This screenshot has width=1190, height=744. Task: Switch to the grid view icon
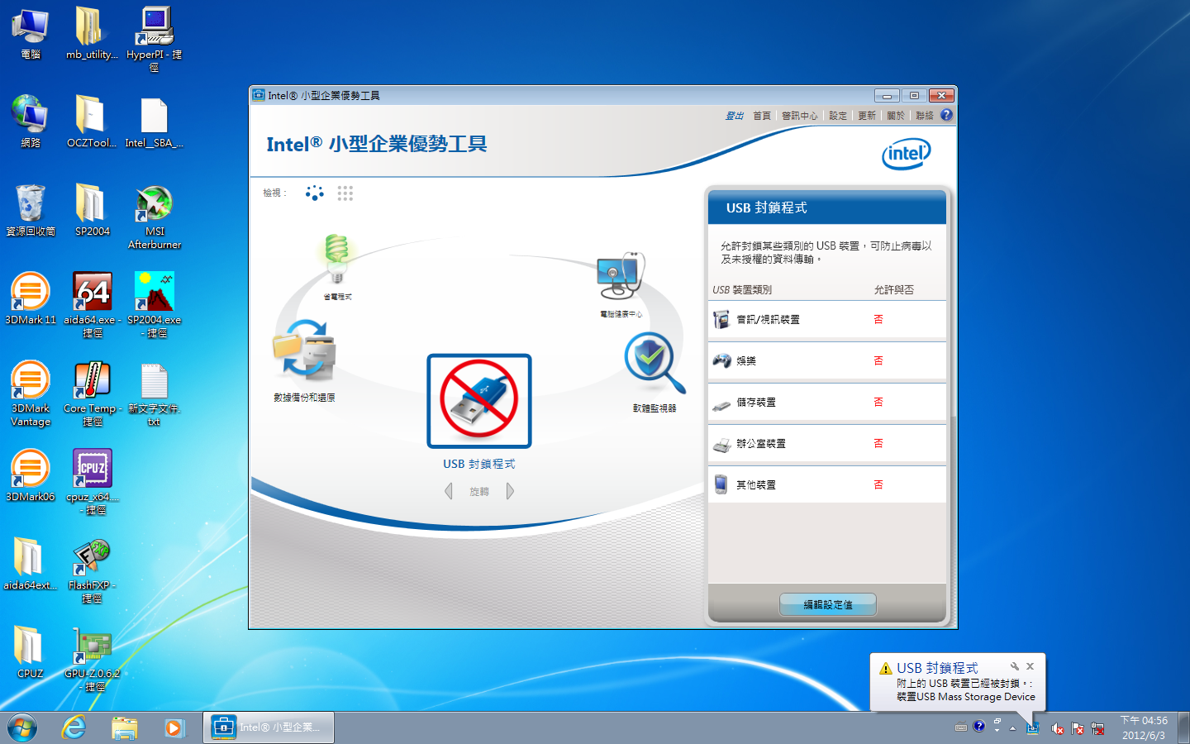pyautogui.click(x=345, y=193)
